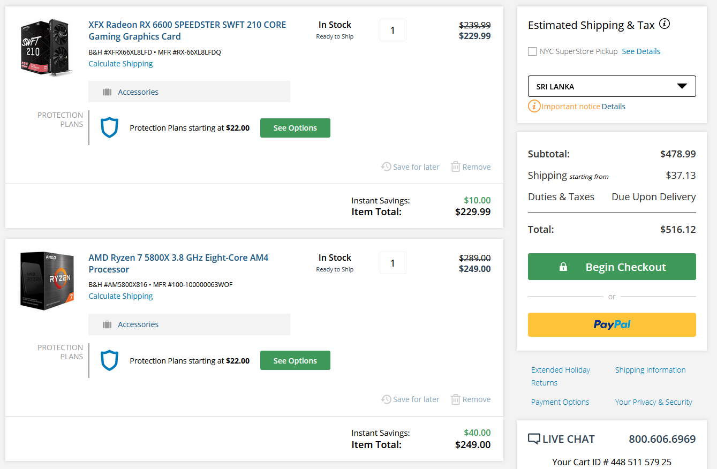See protection plan options for Ryzen 7 5800X
This screenshot has height=469, width=717.
(x=295, y=361)
